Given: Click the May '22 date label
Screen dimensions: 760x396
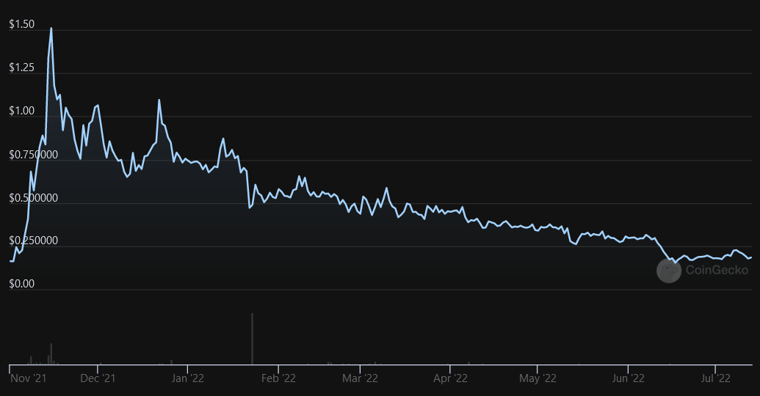Looking at the screenshot, I should (x=538, y=378).
